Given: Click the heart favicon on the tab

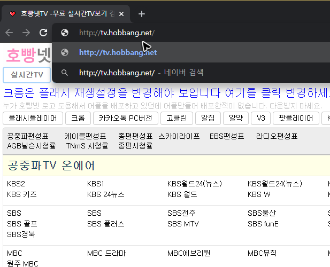Looking at the screenshot, I should 12,14.
